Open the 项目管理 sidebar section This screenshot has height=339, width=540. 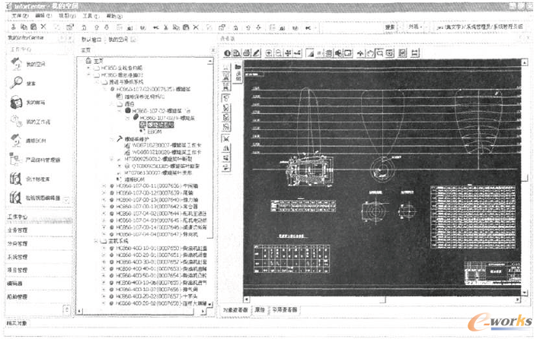[39, 270]
